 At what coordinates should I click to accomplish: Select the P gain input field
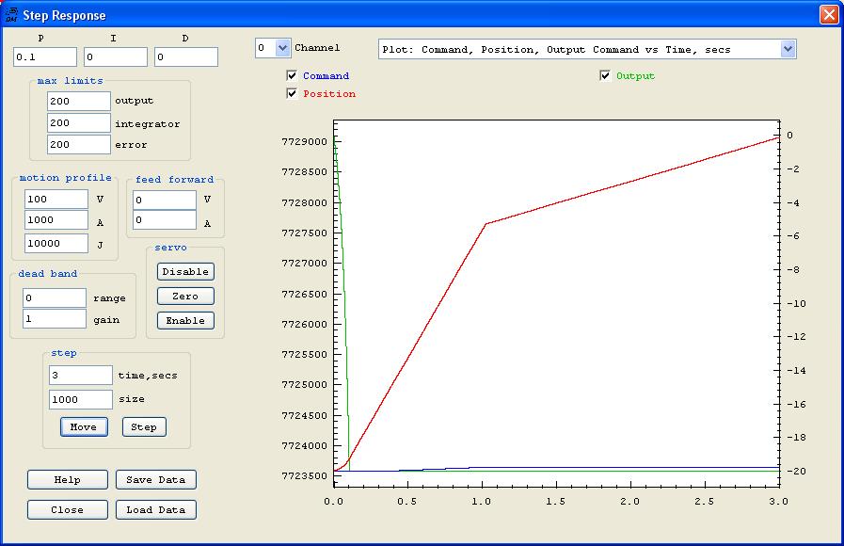click(x=45, y=57)
